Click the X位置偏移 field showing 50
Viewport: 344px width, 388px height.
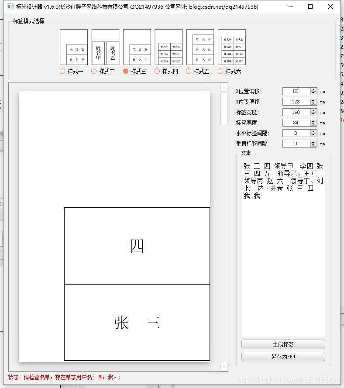pyautogui.click(x=296, y=91)
